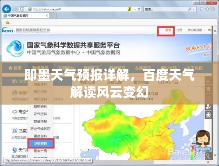Click the 注册 link at top
Screen dimensions: 219x166
point(179,30)
